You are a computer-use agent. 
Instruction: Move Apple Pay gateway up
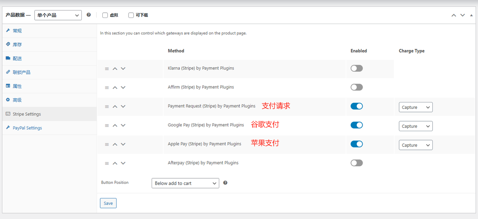pos(115,144)
